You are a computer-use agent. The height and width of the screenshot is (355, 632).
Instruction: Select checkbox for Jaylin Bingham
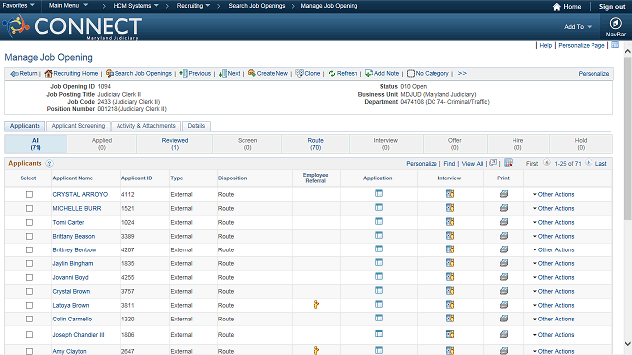coord(29,263)
